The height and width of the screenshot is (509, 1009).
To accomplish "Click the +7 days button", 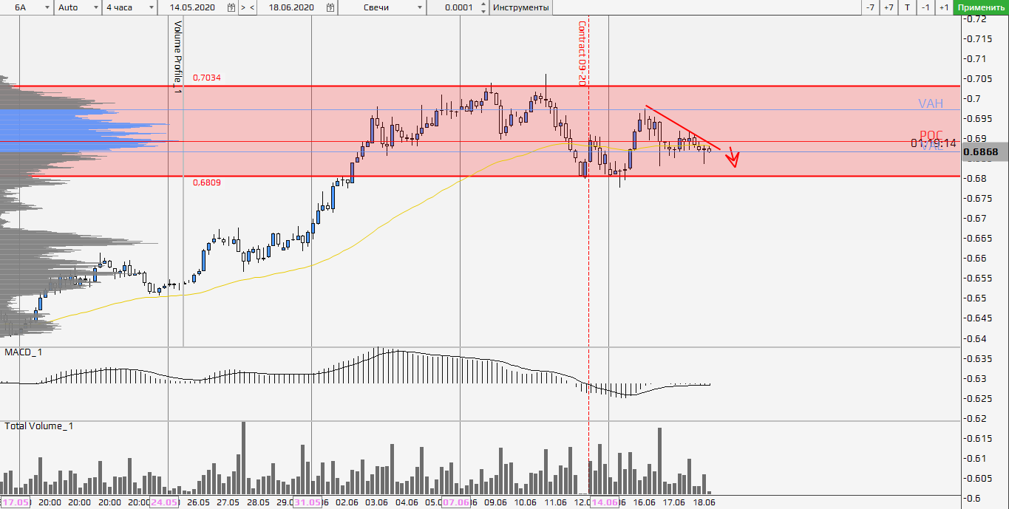I will pos(889,7).
